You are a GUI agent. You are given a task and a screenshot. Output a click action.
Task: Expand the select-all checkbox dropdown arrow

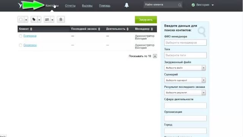26,20
